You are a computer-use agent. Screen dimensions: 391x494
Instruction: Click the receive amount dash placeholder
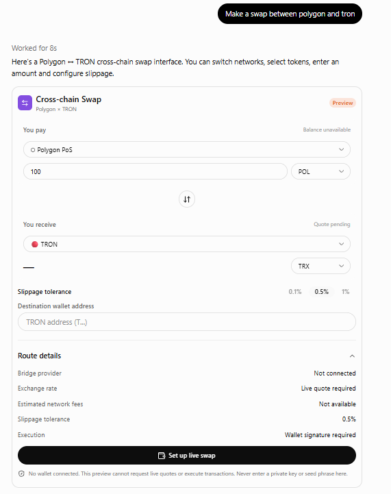click(x=29, y=267)
